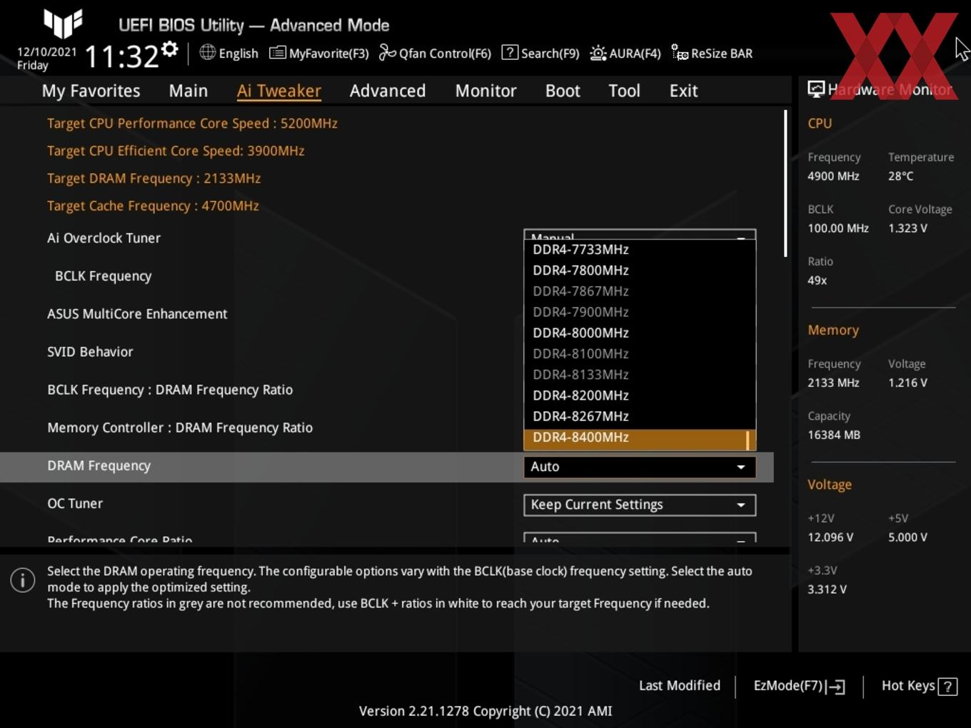Select the highlighted DDR4-8400MHz option

point(639,439)
